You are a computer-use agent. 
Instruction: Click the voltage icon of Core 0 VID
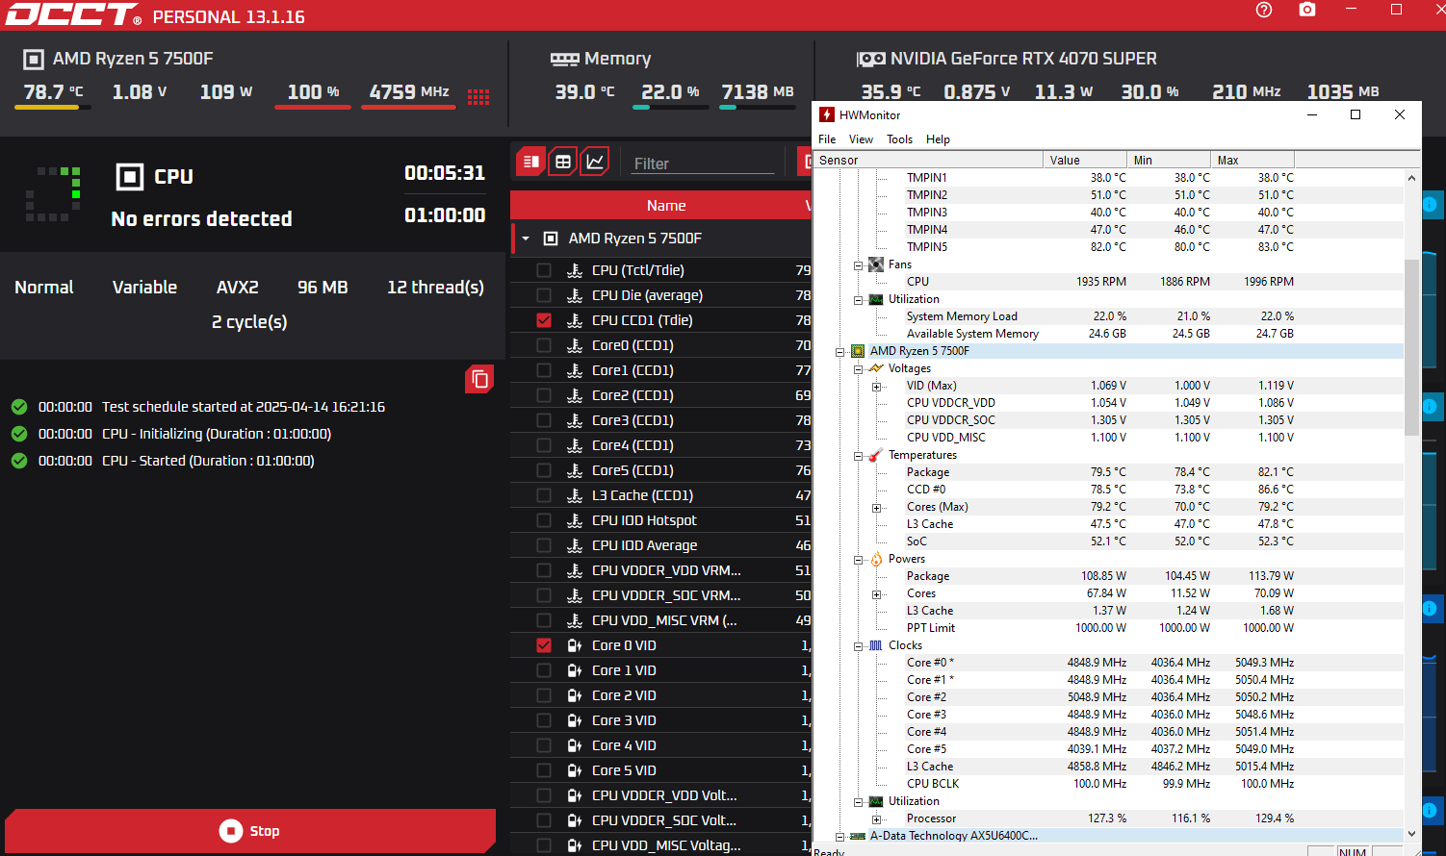click(x=575, y=645)
